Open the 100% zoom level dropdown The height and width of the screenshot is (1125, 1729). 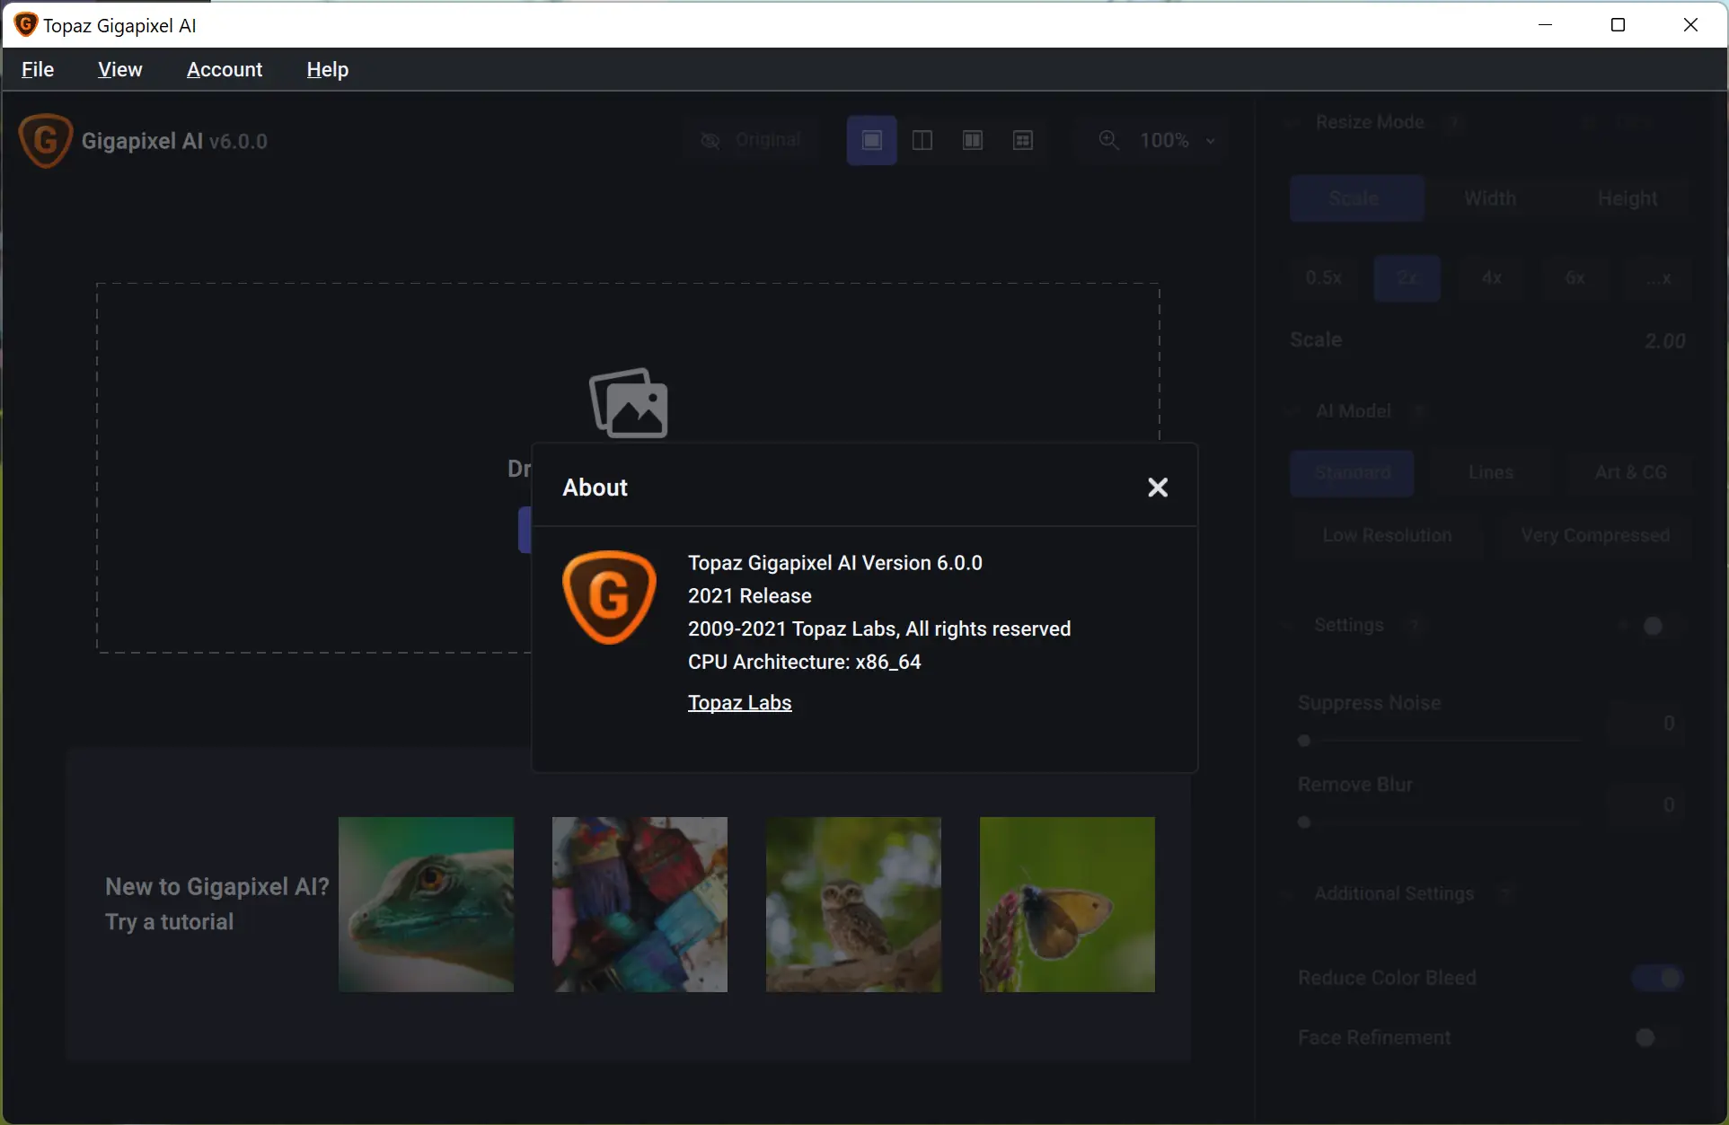tap(1177, 140)
